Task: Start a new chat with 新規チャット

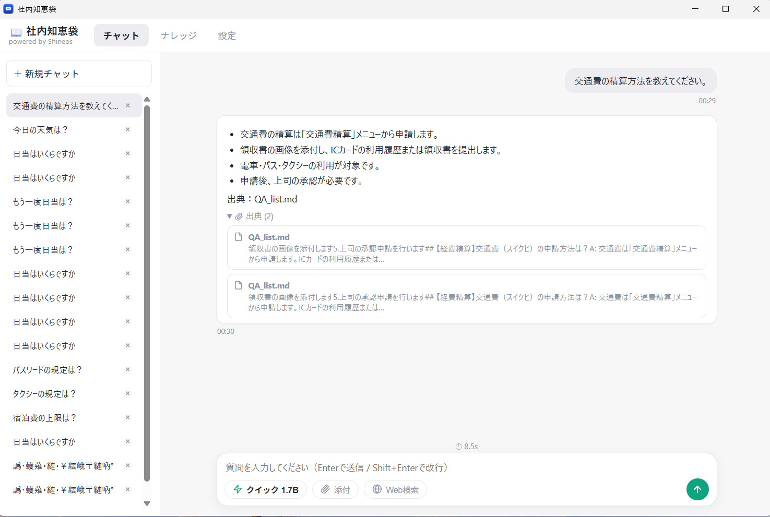Action: click(79, 74)
